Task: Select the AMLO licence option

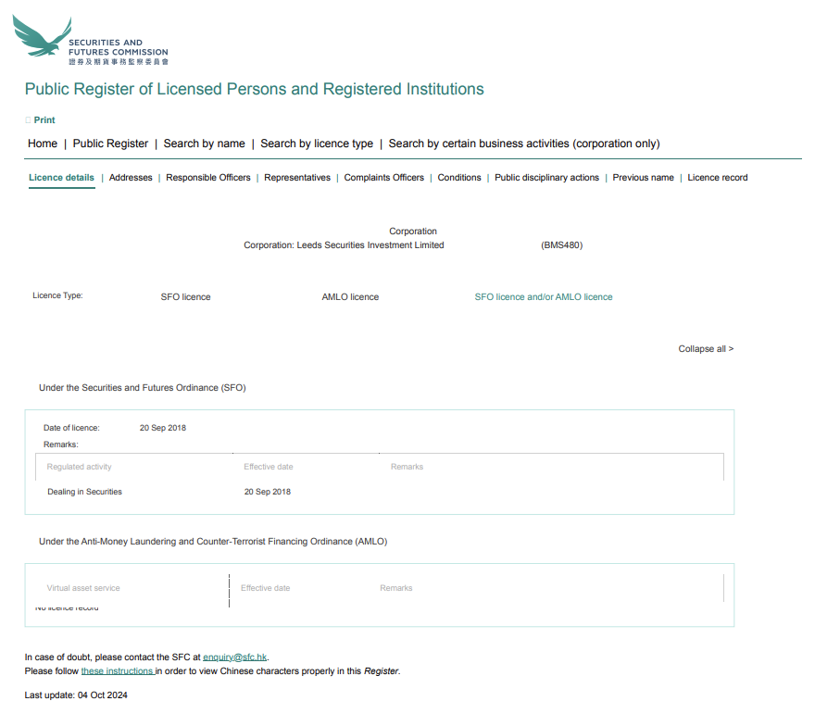Action: click(x=350, y=297)
